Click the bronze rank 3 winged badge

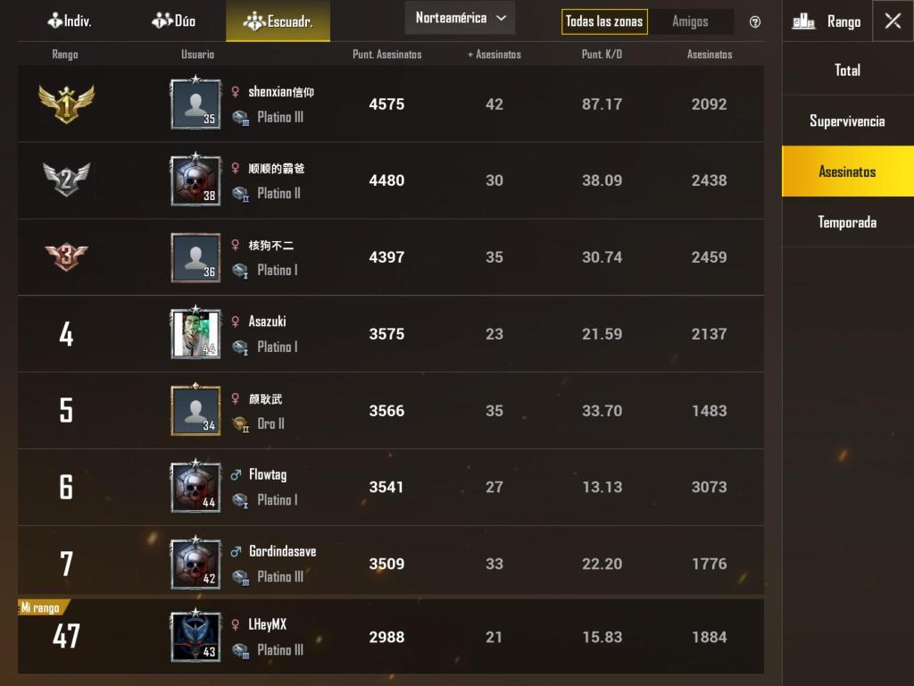(x=66, y=256)
